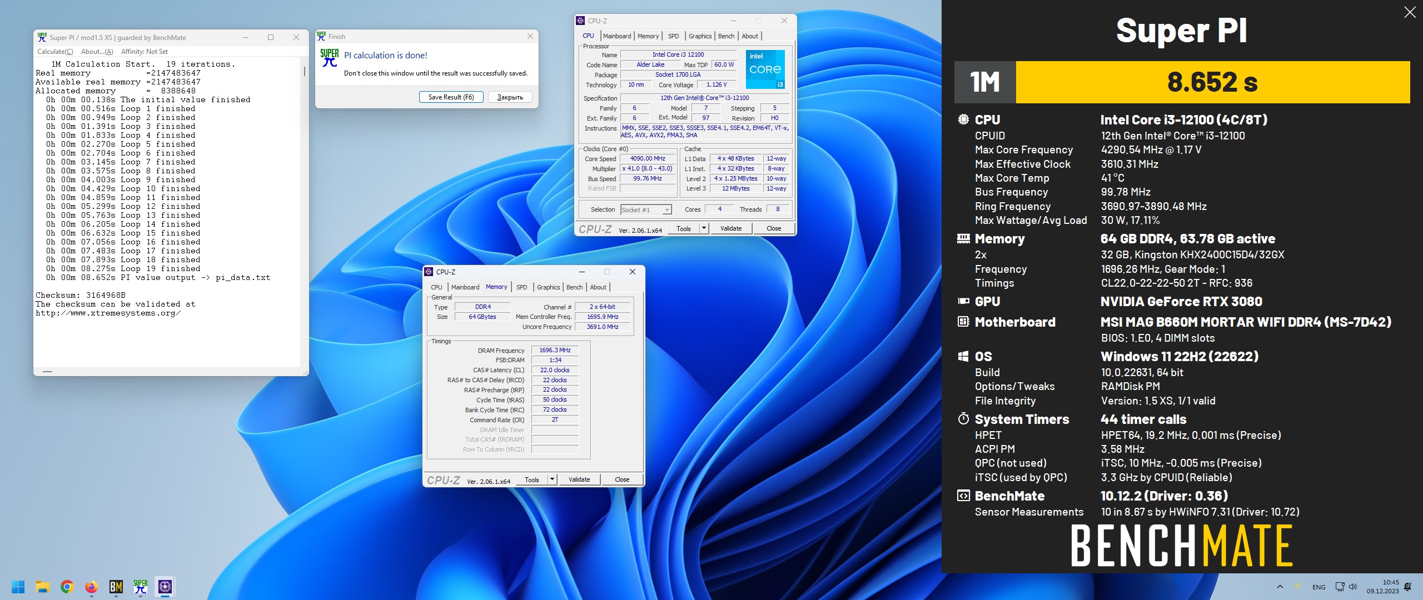Screen dimensions: 1423x600
Task: Open About menu in Super PI
Action: pyautogui.click(x=97, y=52)
